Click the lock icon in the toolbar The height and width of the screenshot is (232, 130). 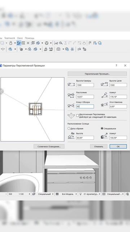click(x=10, y=43)
